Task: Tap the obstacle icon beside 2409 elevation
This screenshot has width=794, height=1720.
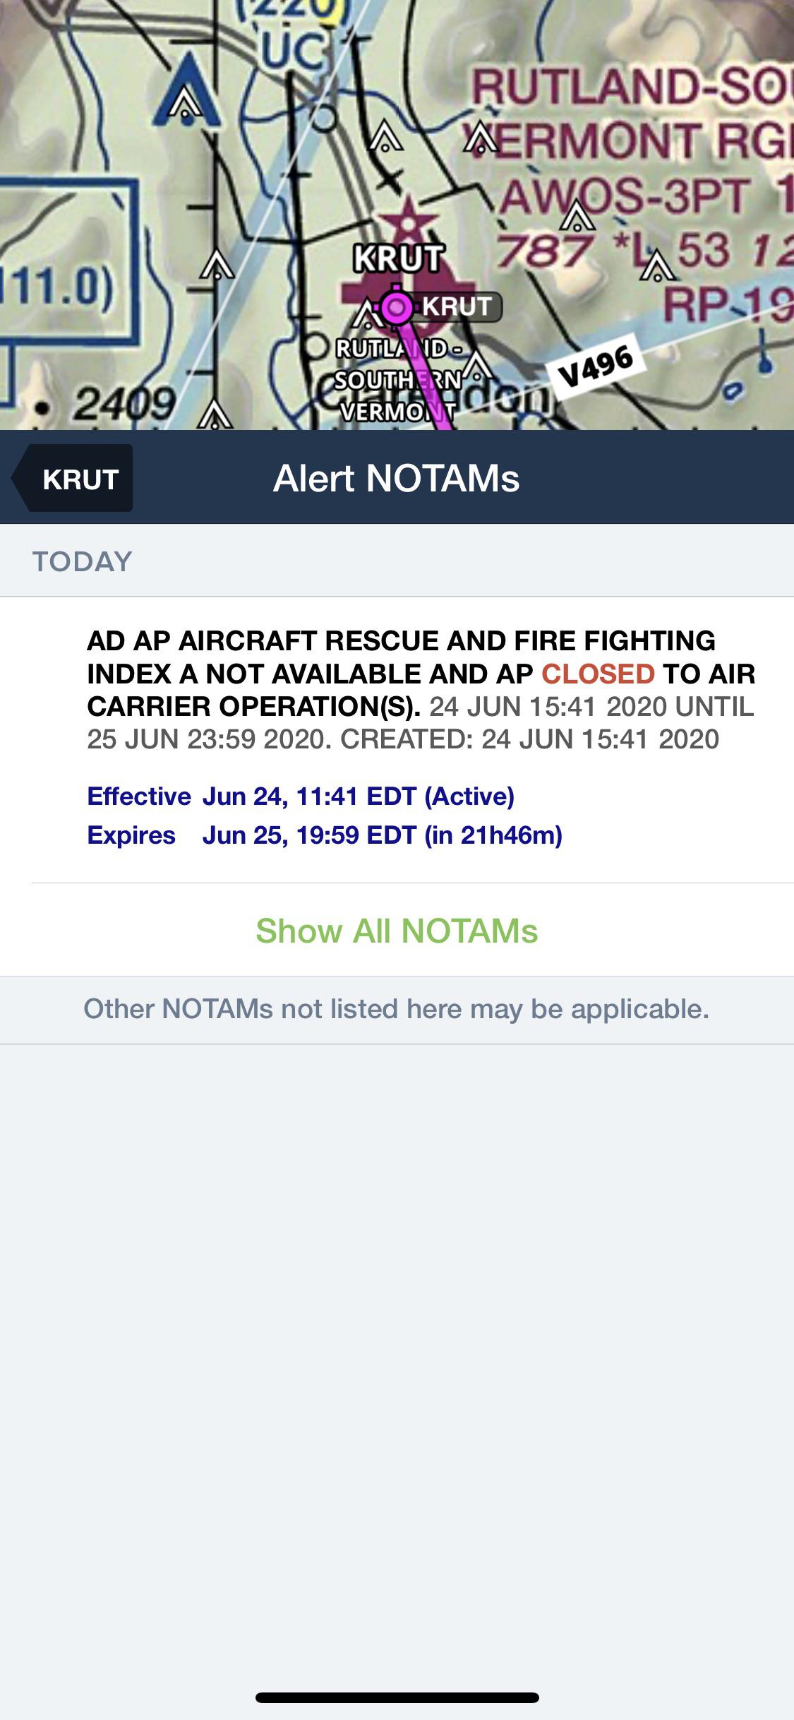Action: [x=214, y=414]
